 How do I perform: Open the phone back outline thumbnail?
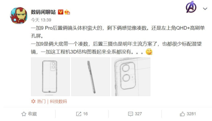[x=51, y=77]
